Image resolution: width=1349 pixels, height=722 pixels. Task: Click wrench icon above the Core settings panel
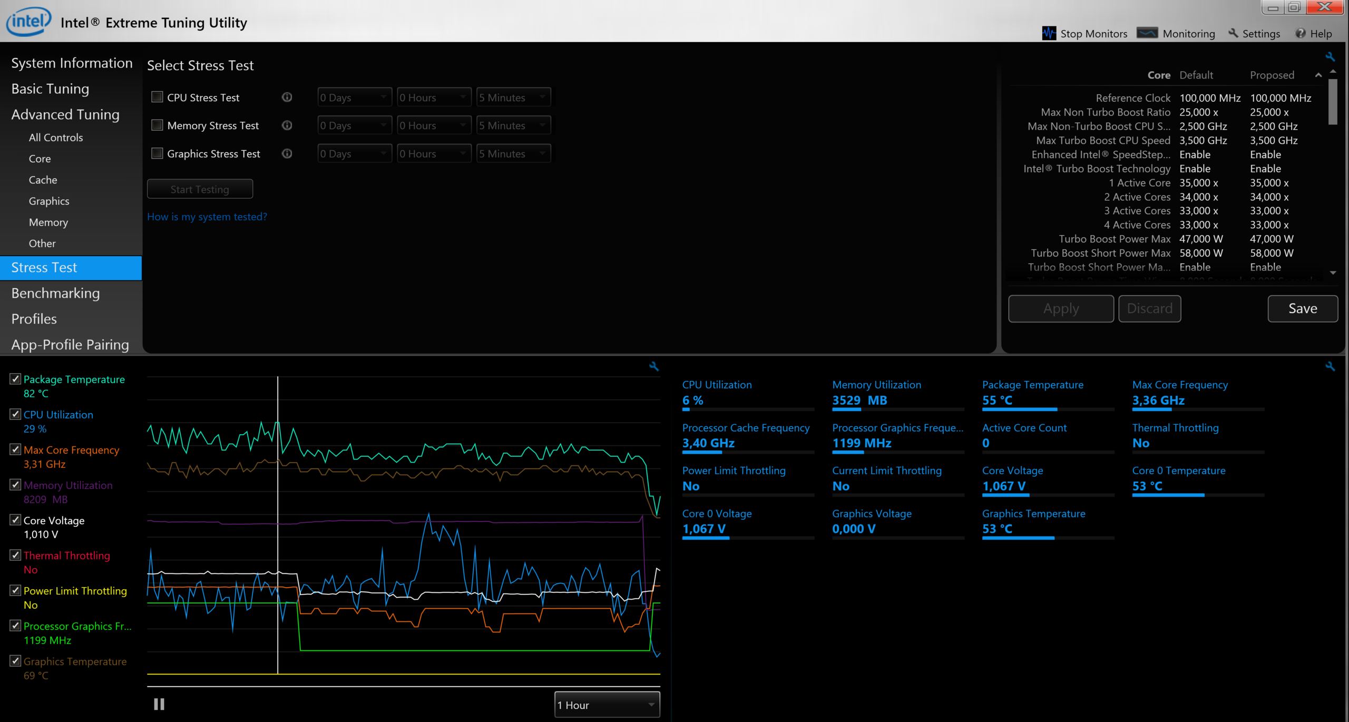pos(1330,57)
